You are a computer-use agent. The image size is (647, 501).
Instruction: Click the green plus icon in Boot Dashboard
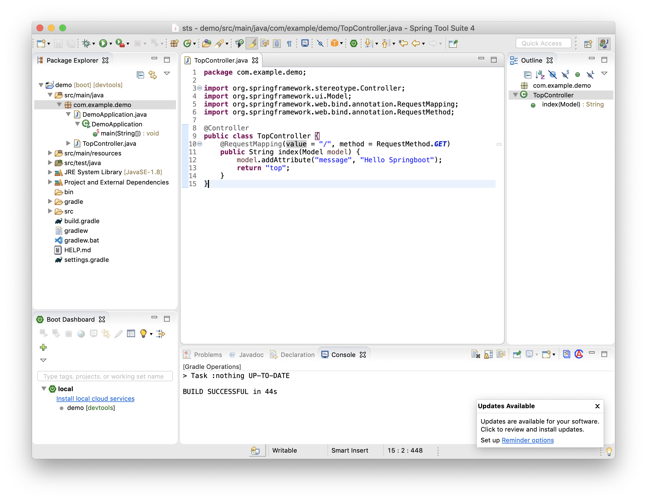43,347
